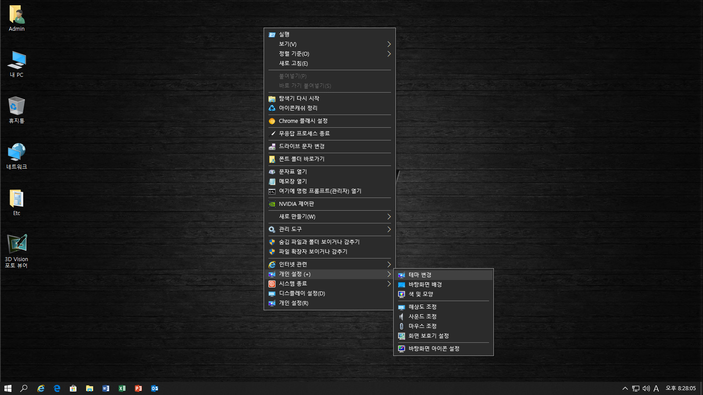Select 파일 확장자 보이거나 감추기

click(x=330, y=251)
